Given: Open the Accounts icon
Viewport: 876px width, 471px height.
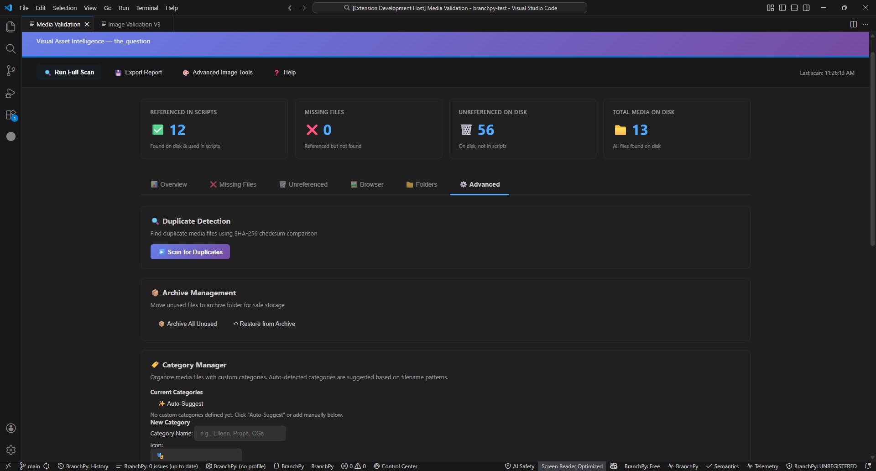Looking at the screenshot, I should (11, 428).
